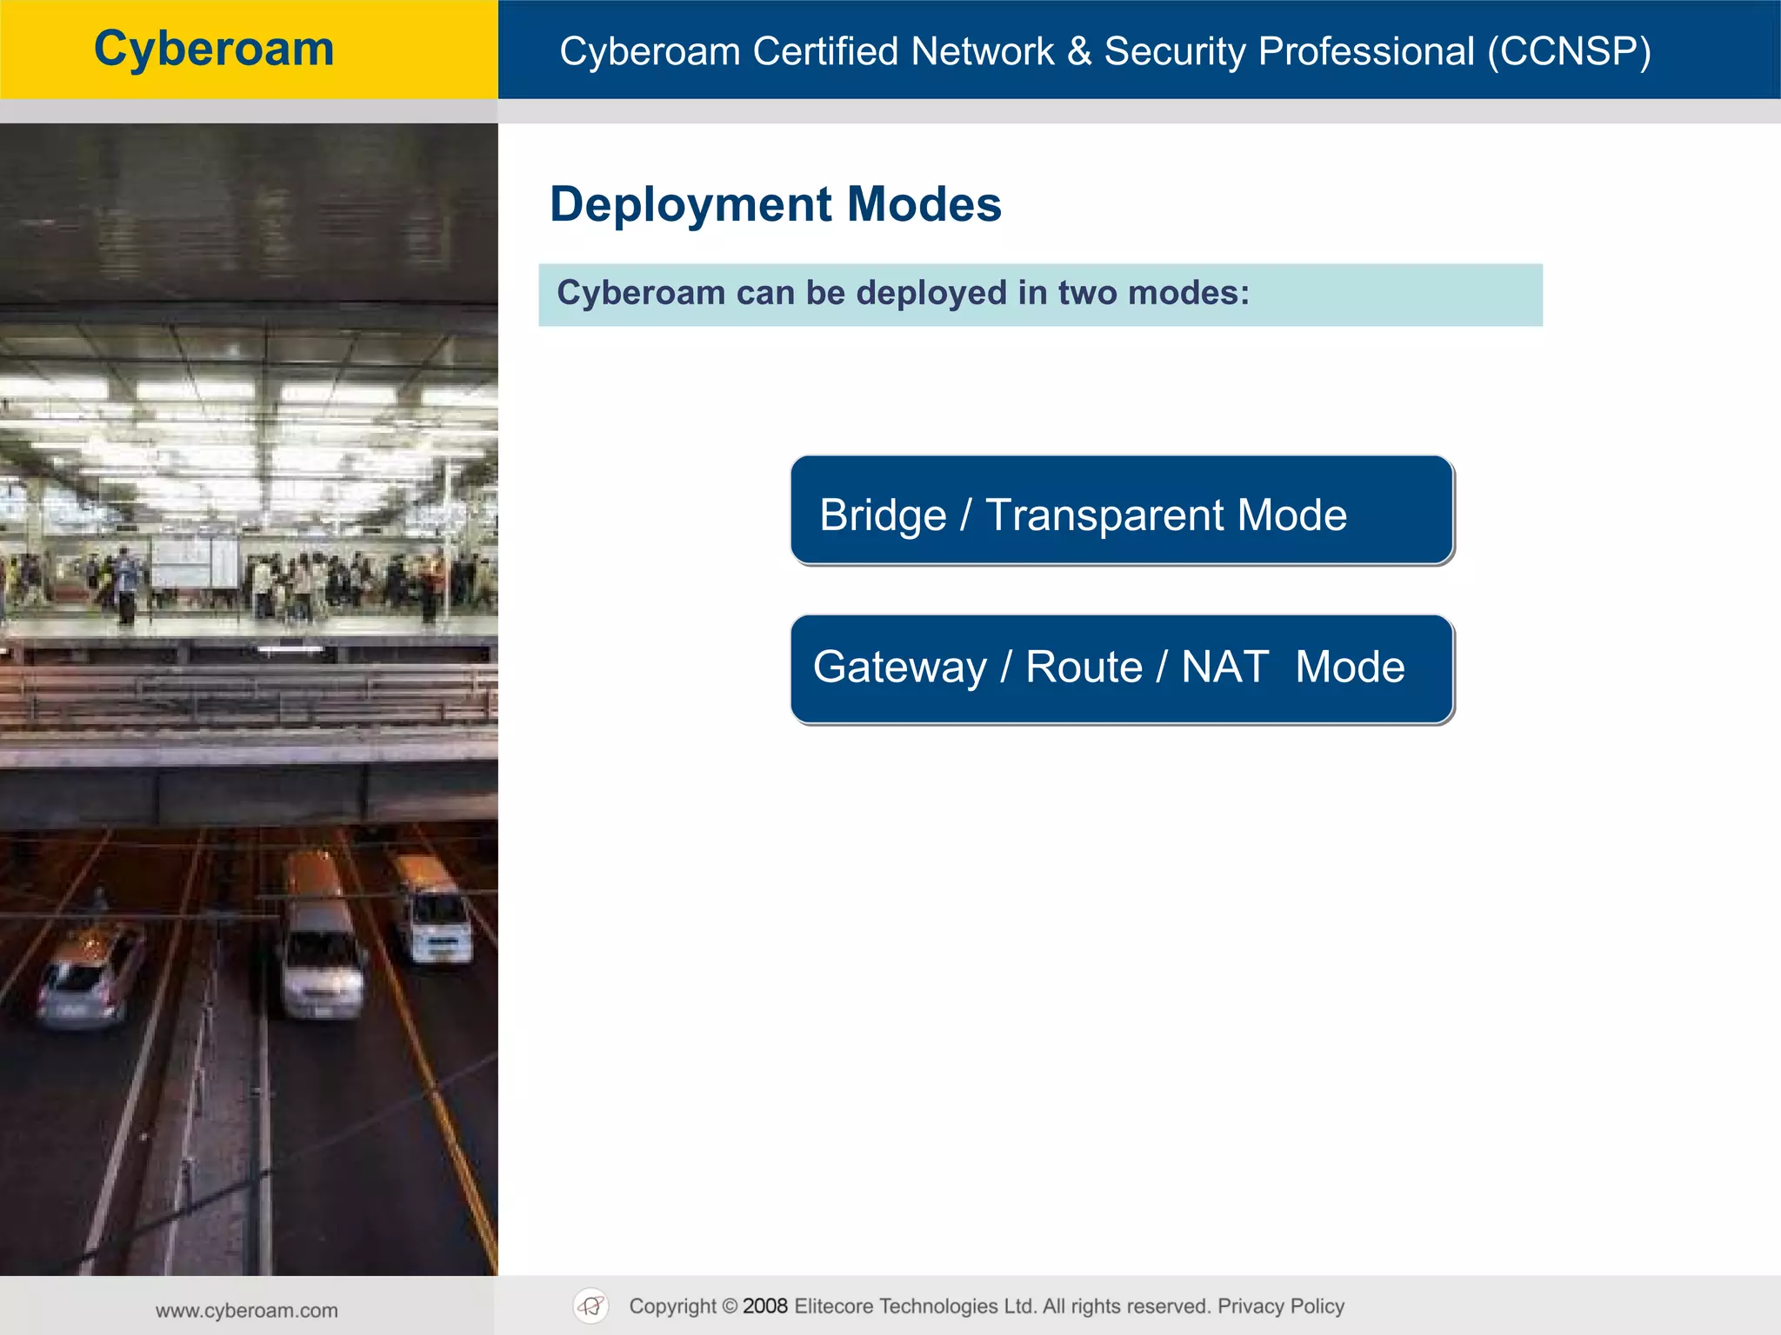The height and width of the screenshot is (1335, 1781).
Task: Click the Bridge / Transparent Mode button
Action: pyautogui.click(x=1122, y=511)
